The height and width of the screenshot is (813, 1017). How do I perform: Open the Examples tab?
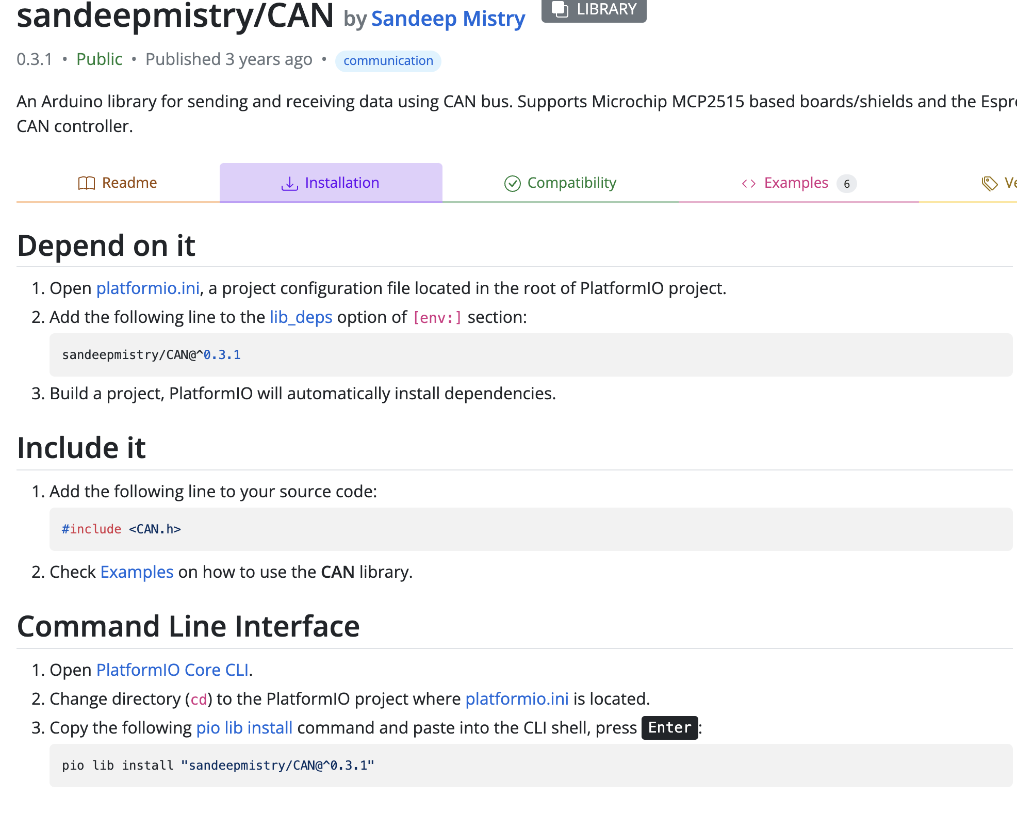point(796,183)
